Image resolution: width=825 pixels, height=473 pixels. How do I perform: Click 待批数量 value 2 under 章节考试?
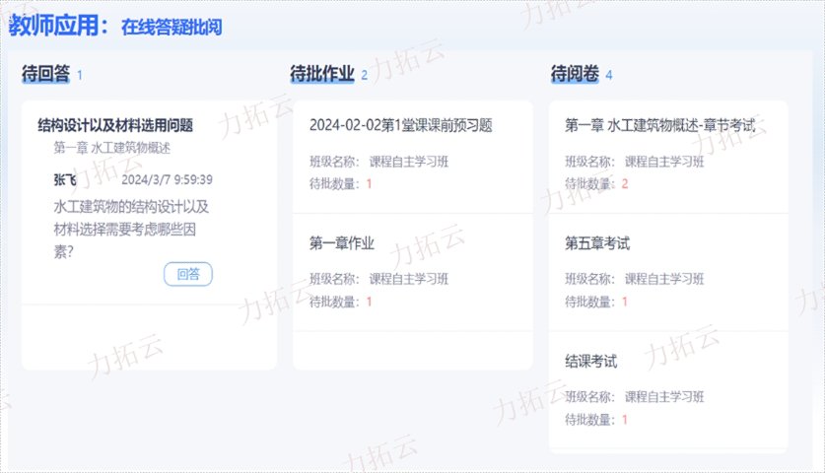click(625, 184)
